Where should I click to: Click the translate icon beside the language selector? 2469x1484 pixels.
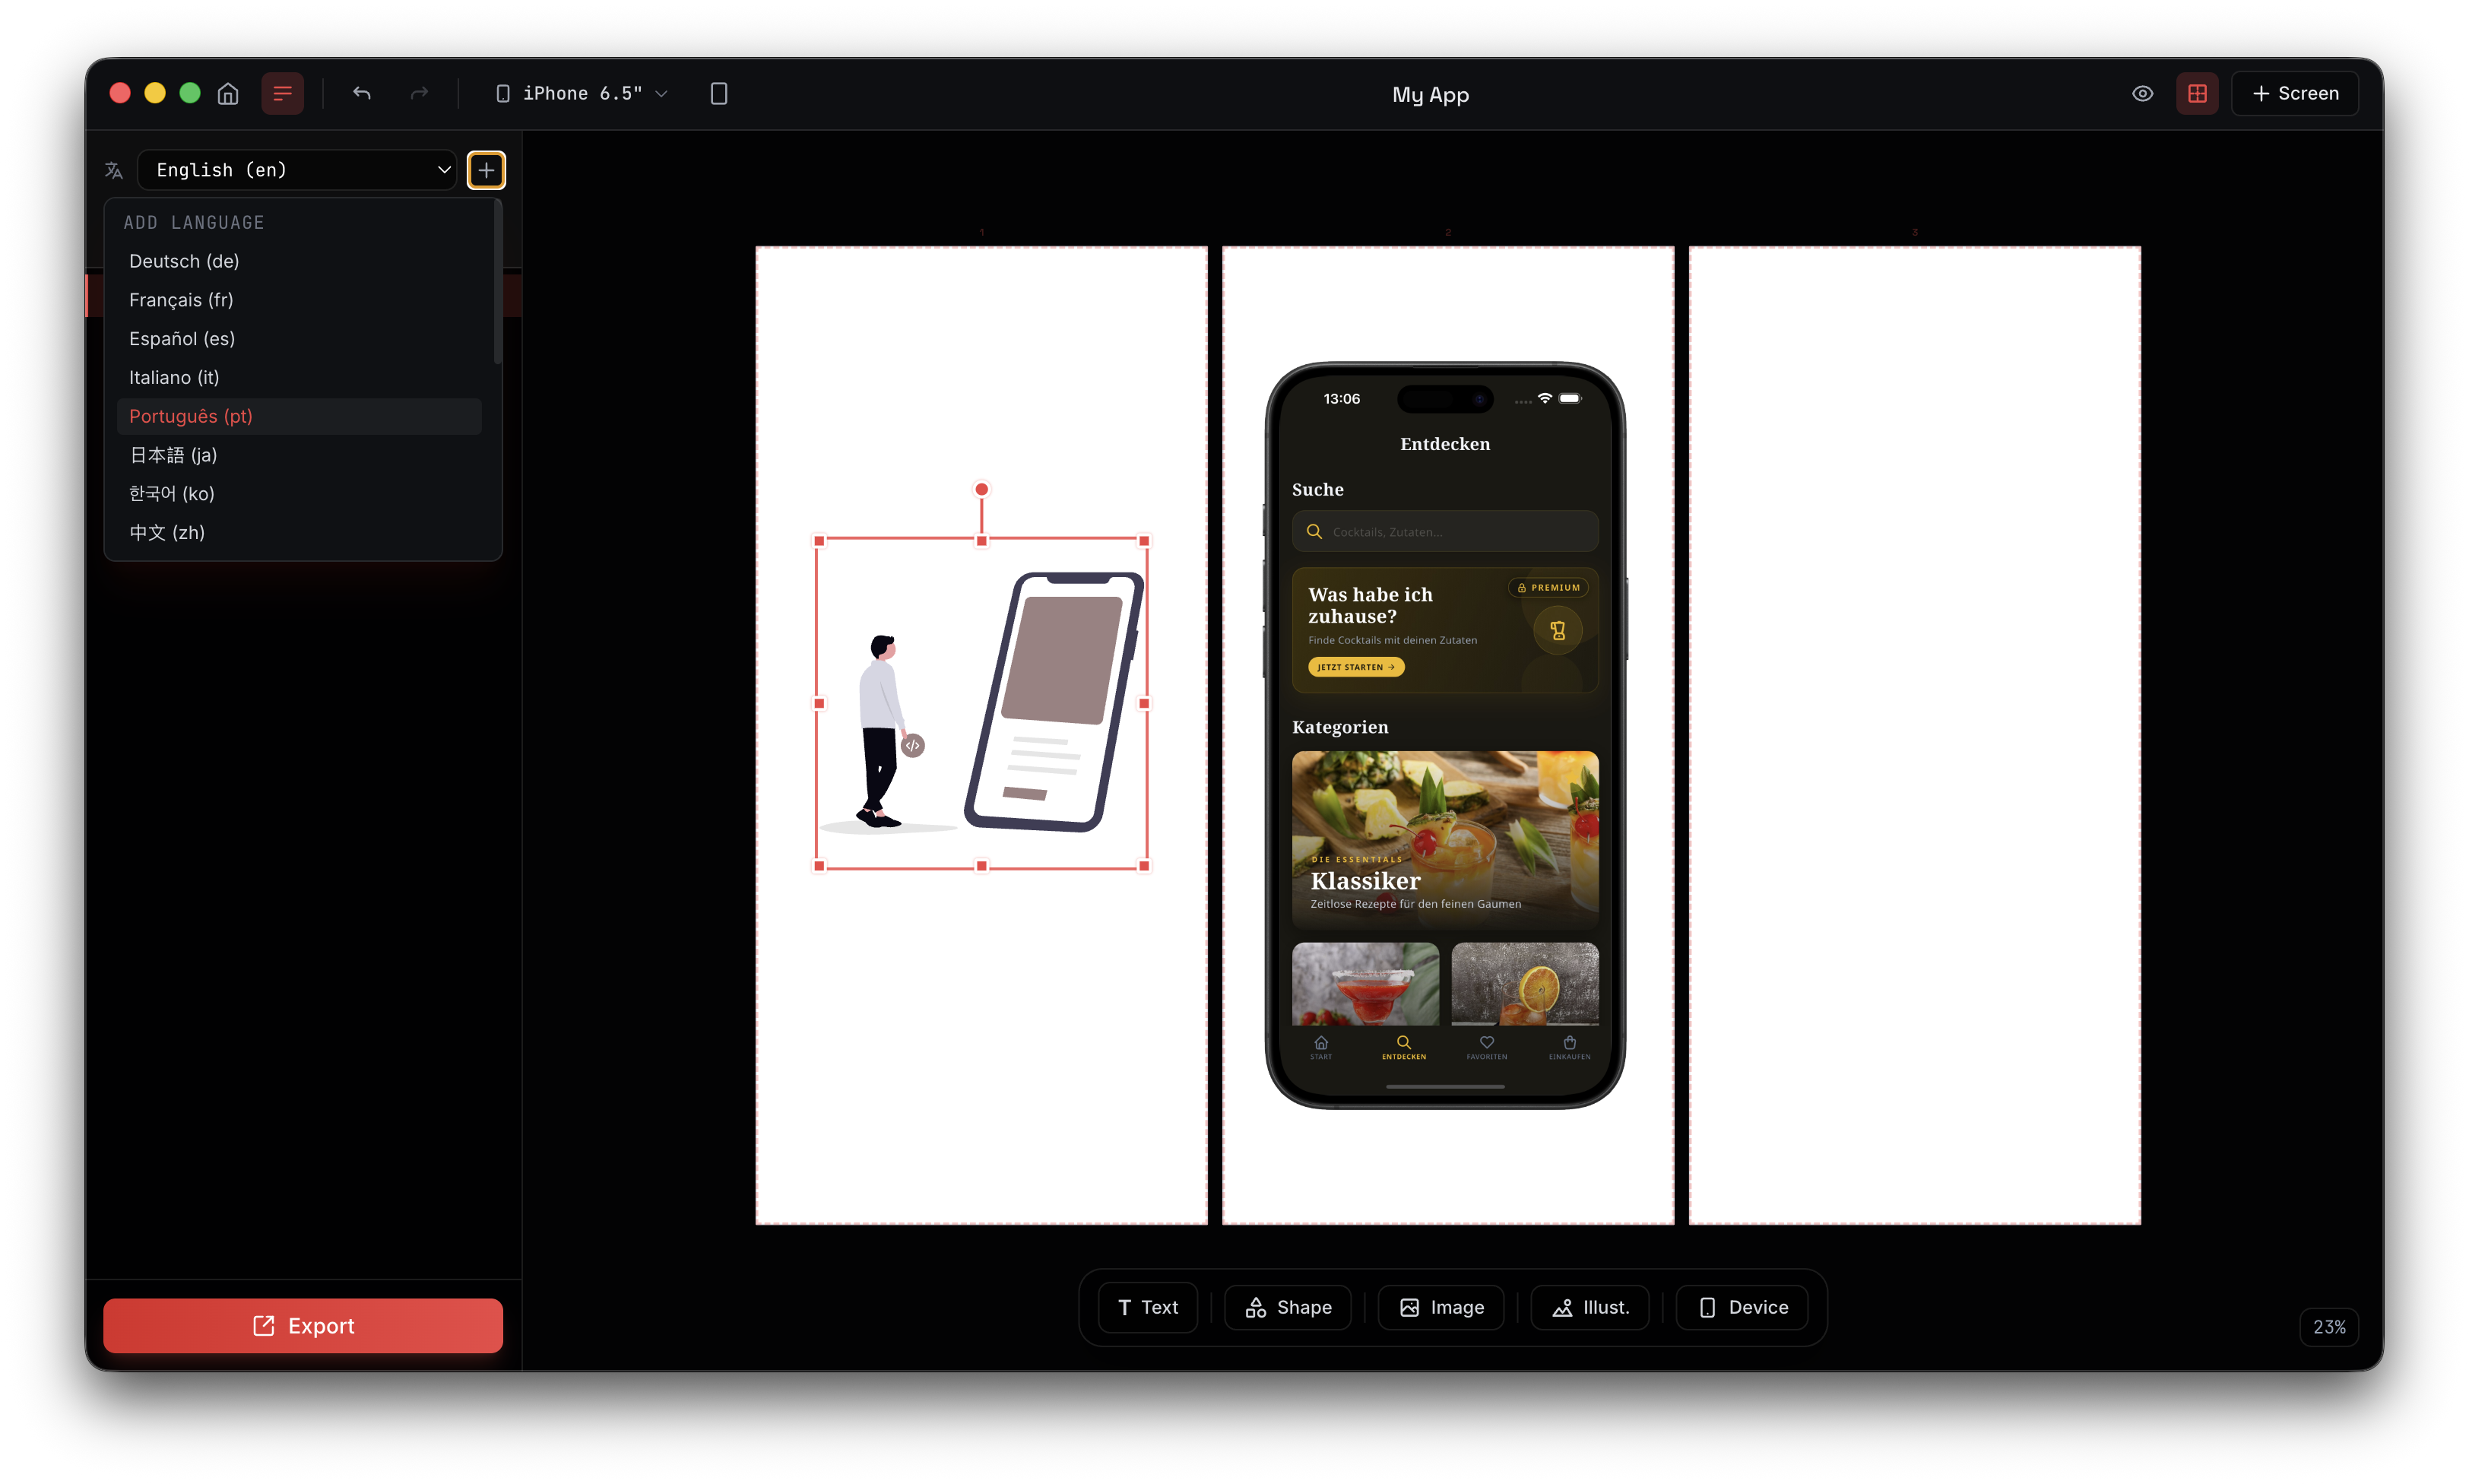point(114,170)
